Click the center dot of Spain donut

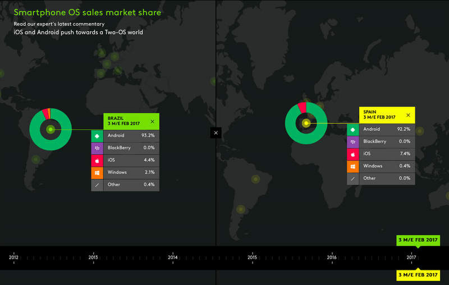306,123
